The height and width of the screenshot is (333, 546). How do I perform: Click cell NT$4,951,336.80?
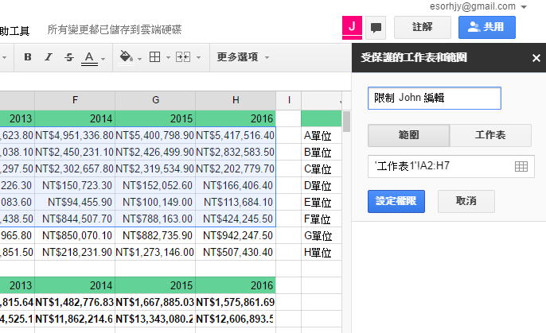click(x=75, y=135)
